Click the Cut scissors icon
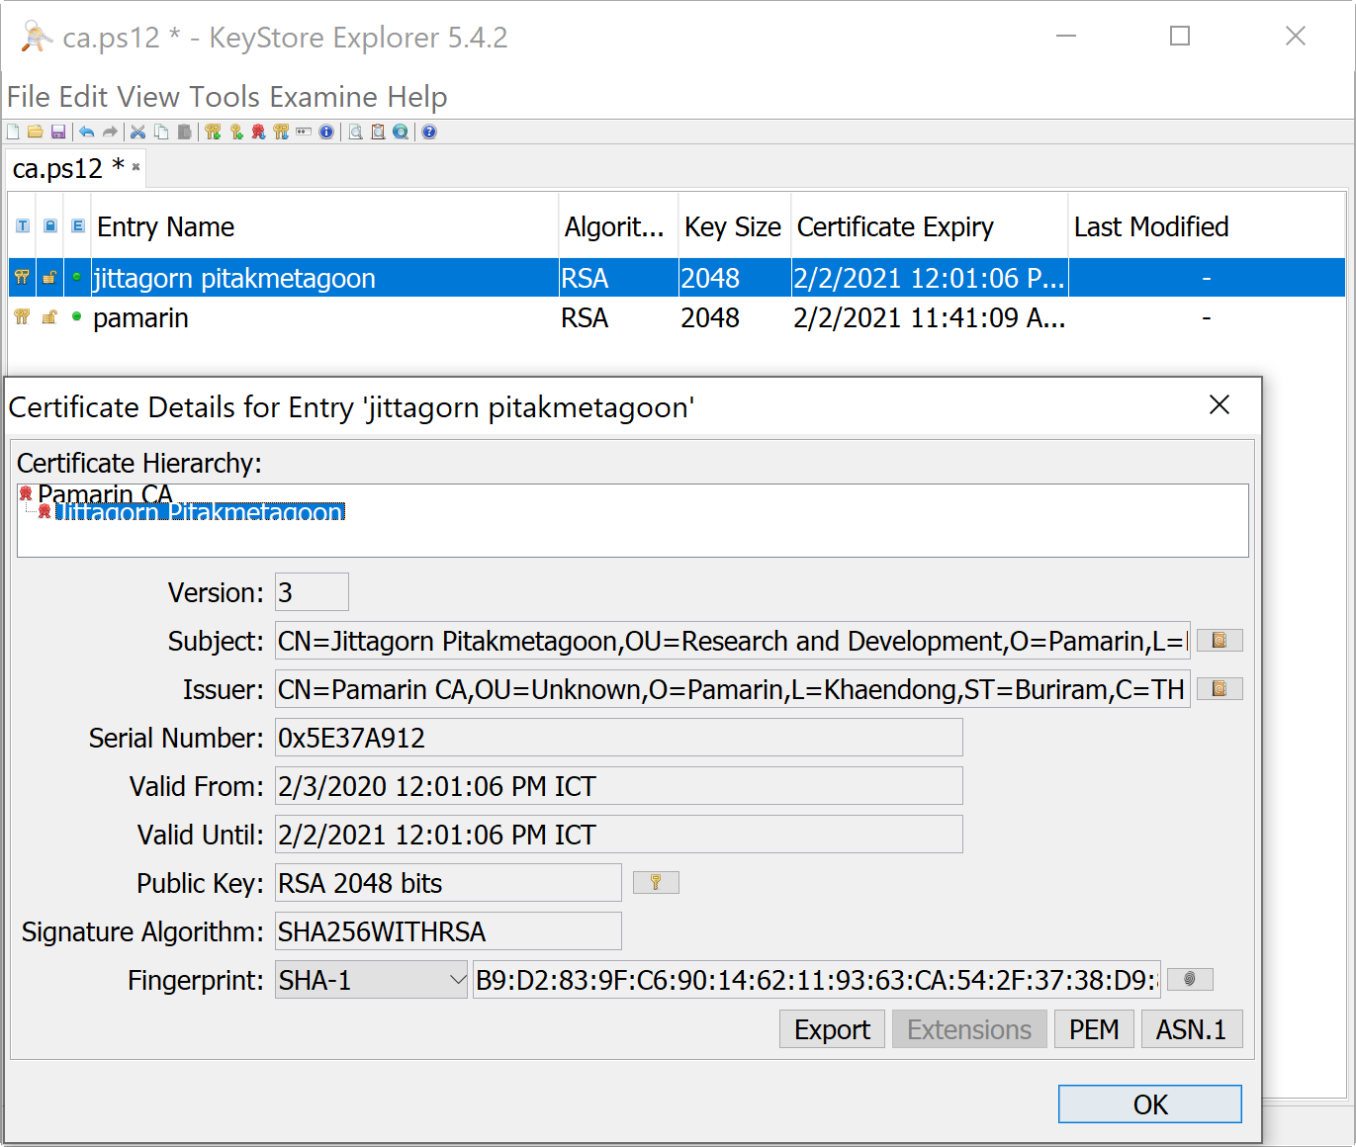 click(x=137, y=132)
